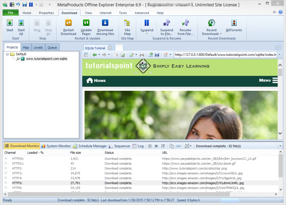The height and width of the screenshot is (205, 286).
Task: Open the Sequencer panel
Action: 119,146
